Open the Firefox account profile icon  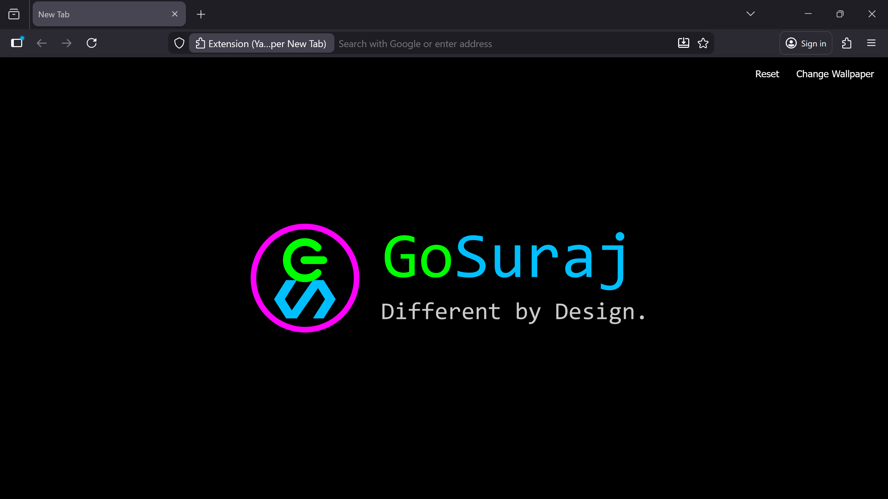pos(791,43)
